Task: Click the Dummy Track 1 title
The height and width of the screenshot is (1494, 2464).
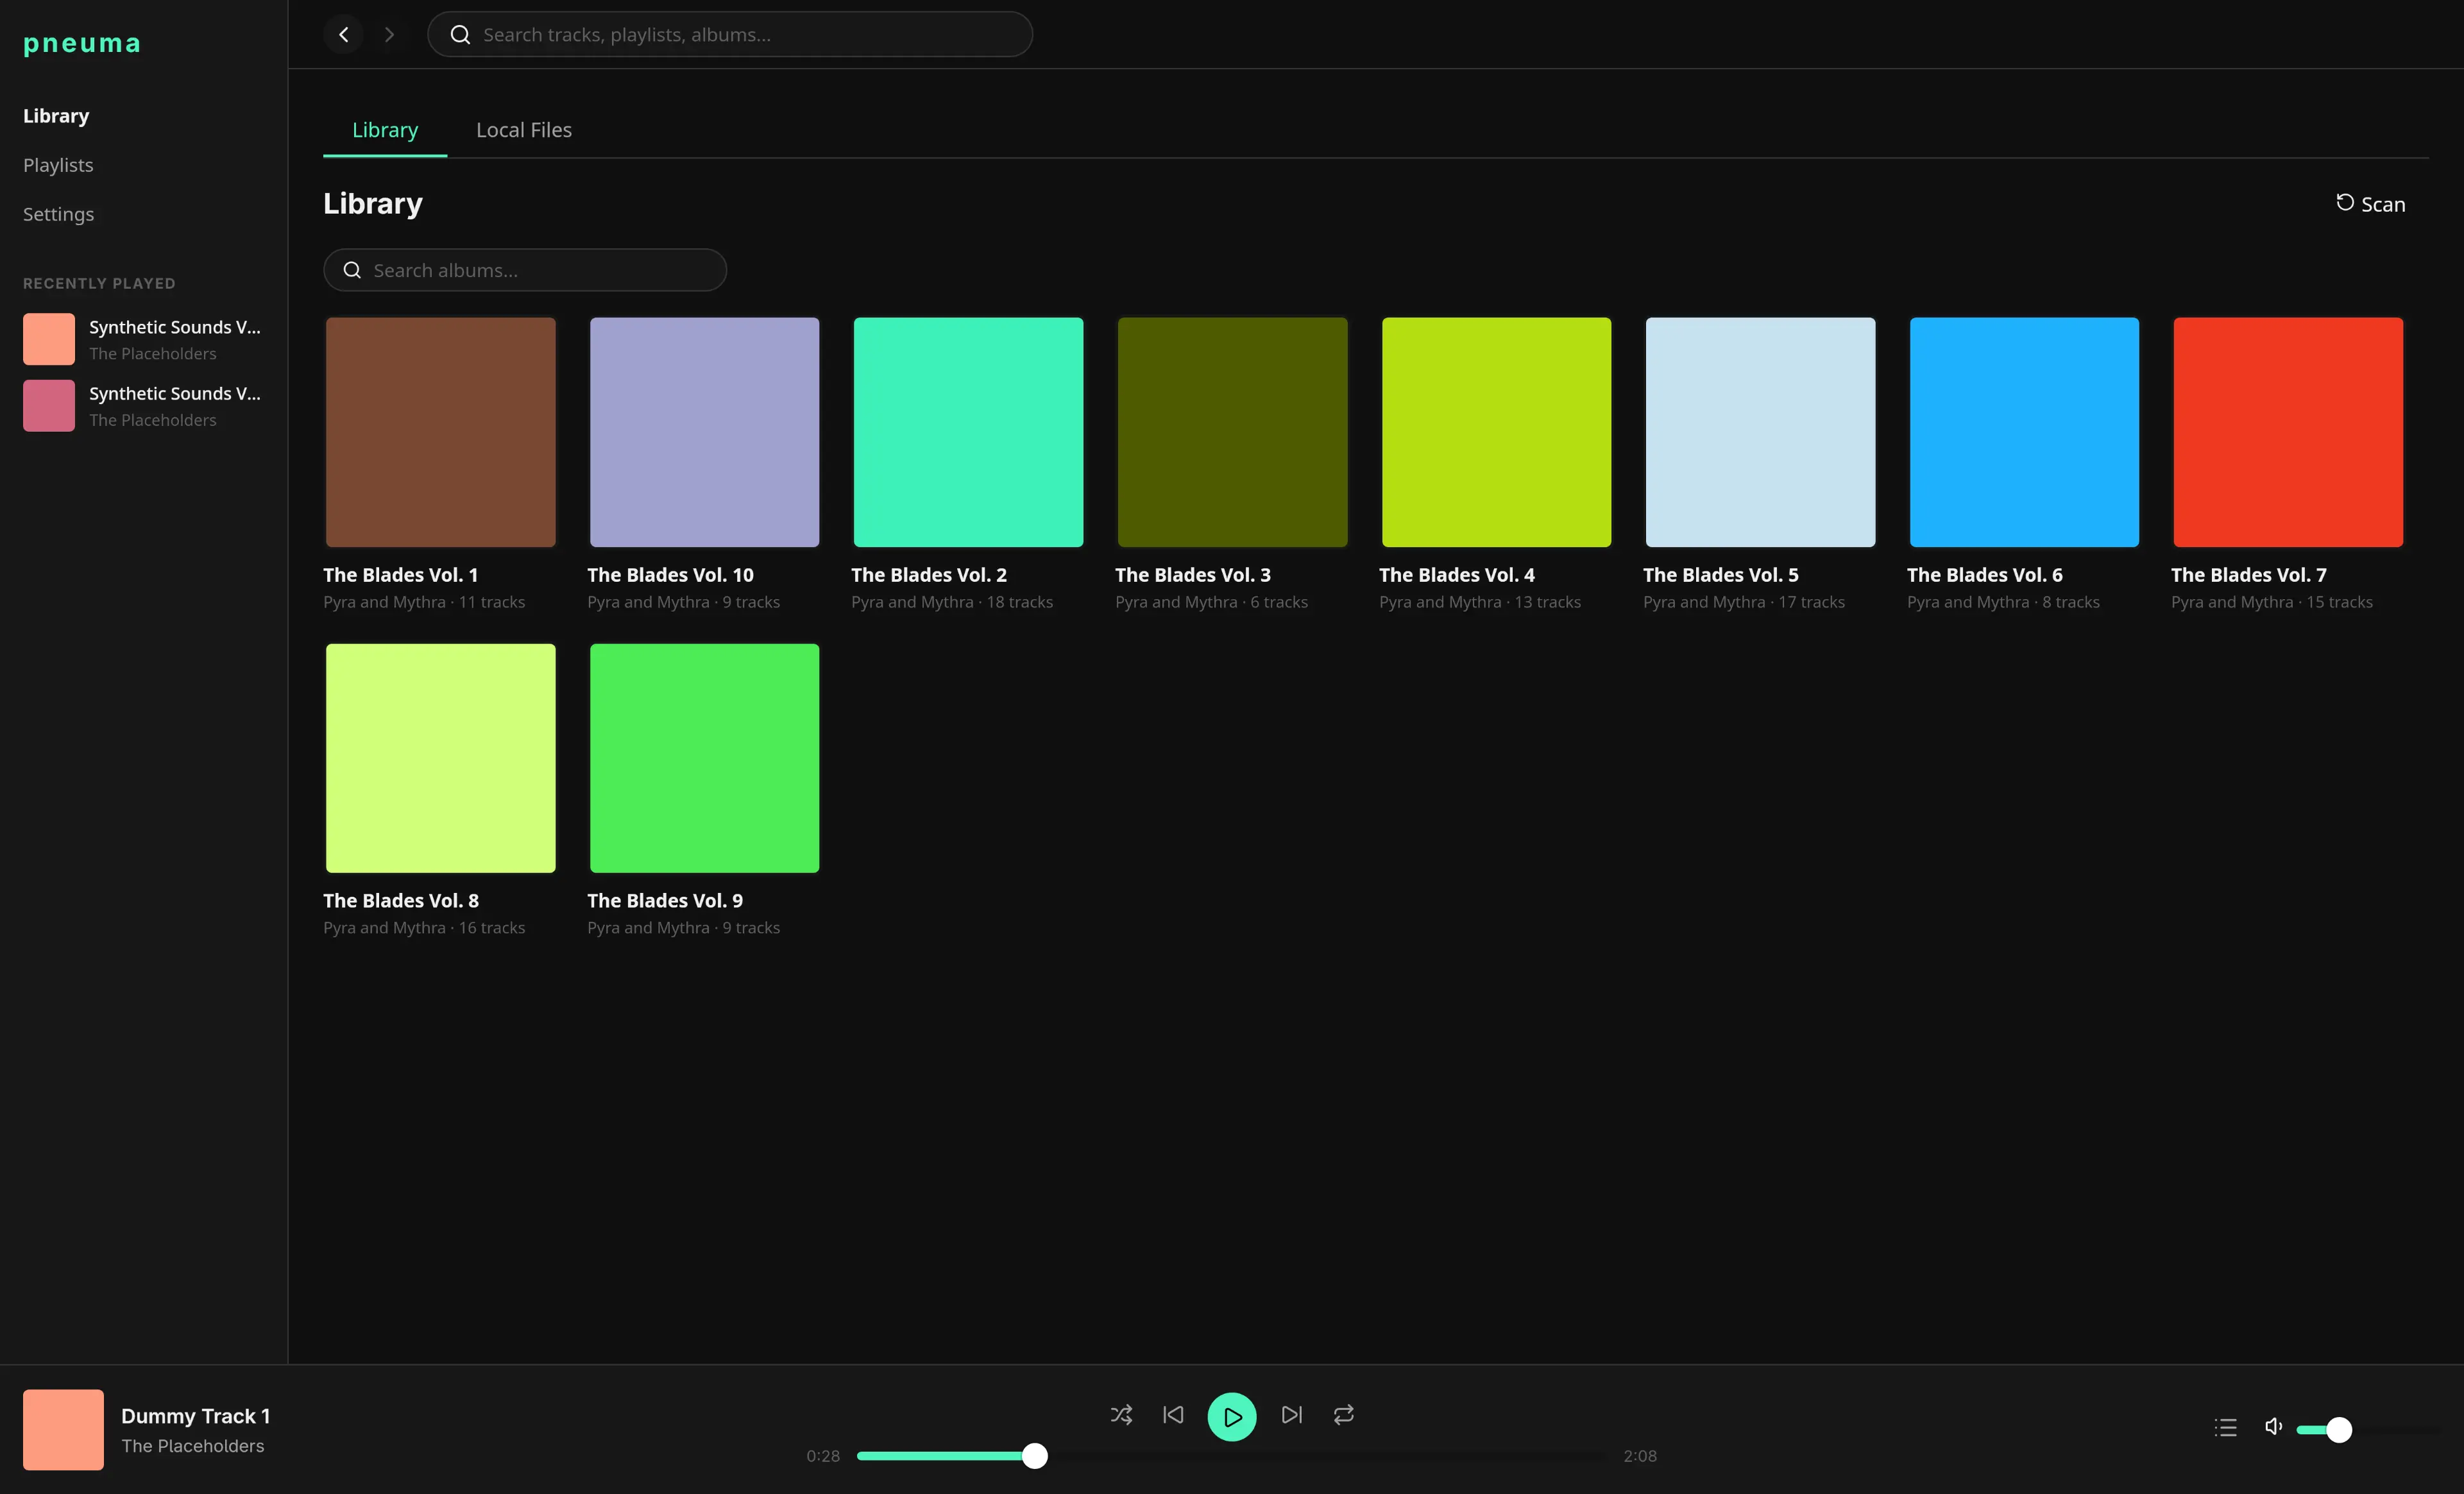Action: (x=196, y=1416)
